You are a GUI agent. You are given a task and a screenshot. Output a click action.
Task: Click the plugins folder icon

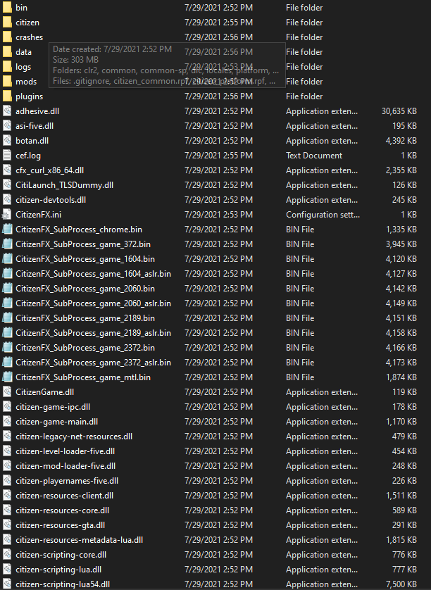pyautogui.click(x=7, y=96)
